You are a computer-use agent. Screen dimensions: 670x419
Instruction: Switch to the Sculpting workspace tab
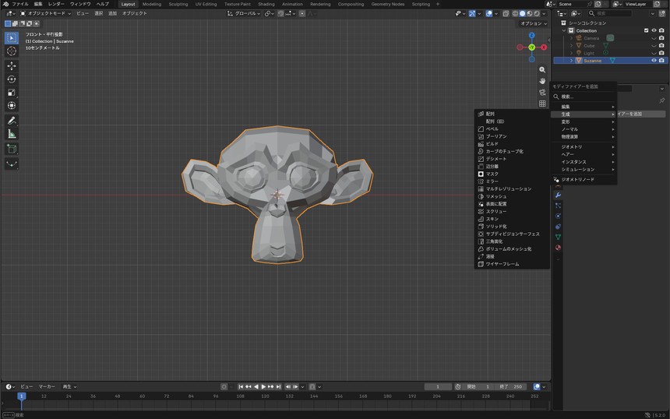178,4
